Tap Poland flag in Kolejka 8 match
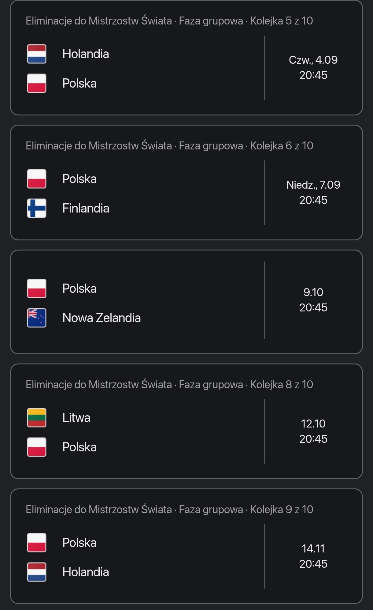 [x=37, y=447]
